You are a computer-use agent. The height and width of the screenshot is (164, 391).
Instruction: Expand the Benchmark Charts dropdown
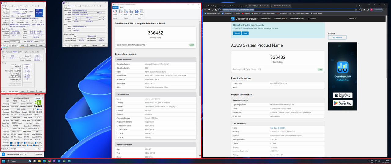tap(297, 19)
